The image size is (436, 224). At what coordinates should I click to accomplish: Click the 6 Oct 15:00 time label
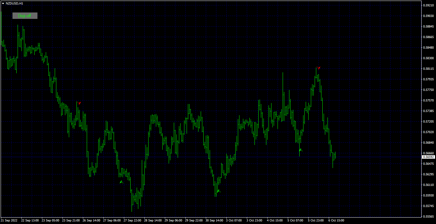336,220
